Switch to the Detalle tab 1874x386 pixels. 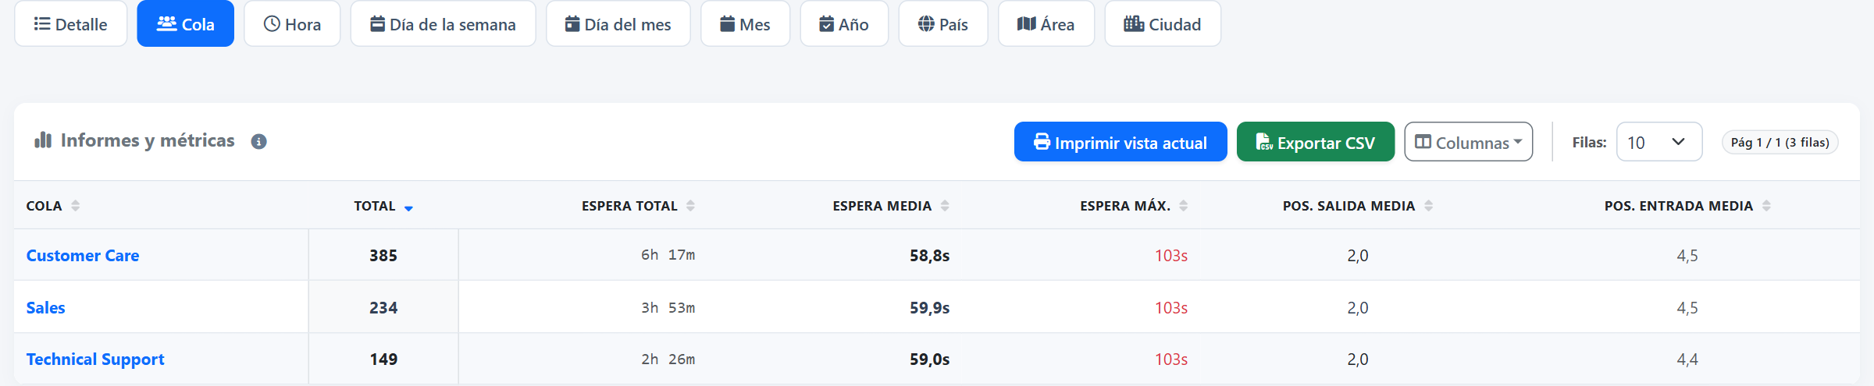(x=71, y=24)
